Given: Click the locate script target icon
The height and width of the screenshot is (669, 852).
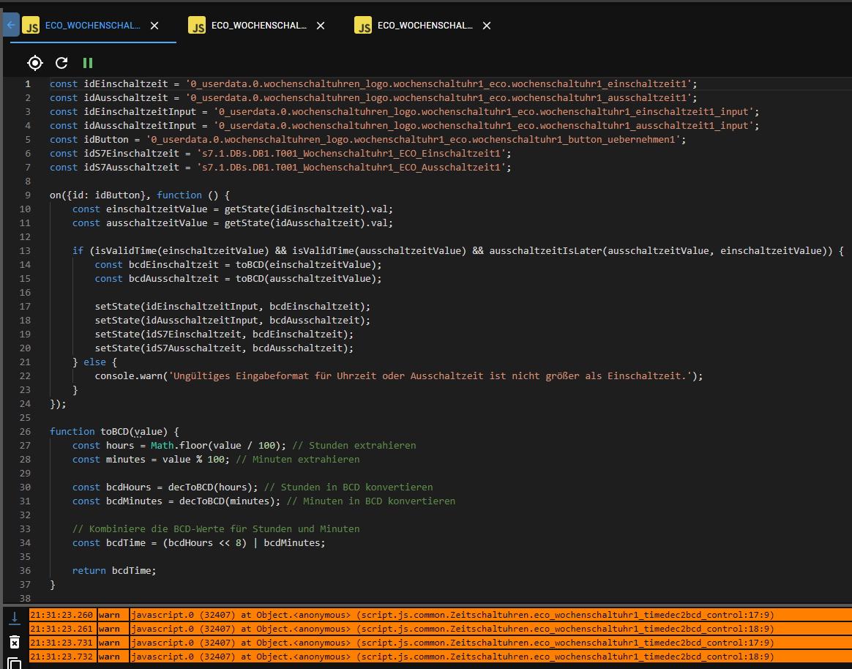Looking at the screenshot, I should 35,63.
